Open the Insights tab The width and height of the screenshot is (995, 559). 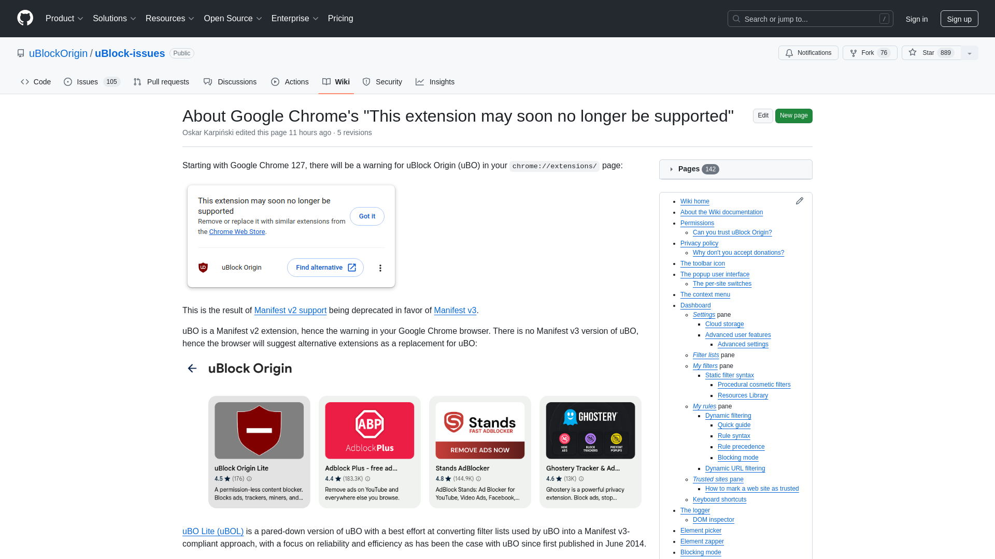(435, 82)
